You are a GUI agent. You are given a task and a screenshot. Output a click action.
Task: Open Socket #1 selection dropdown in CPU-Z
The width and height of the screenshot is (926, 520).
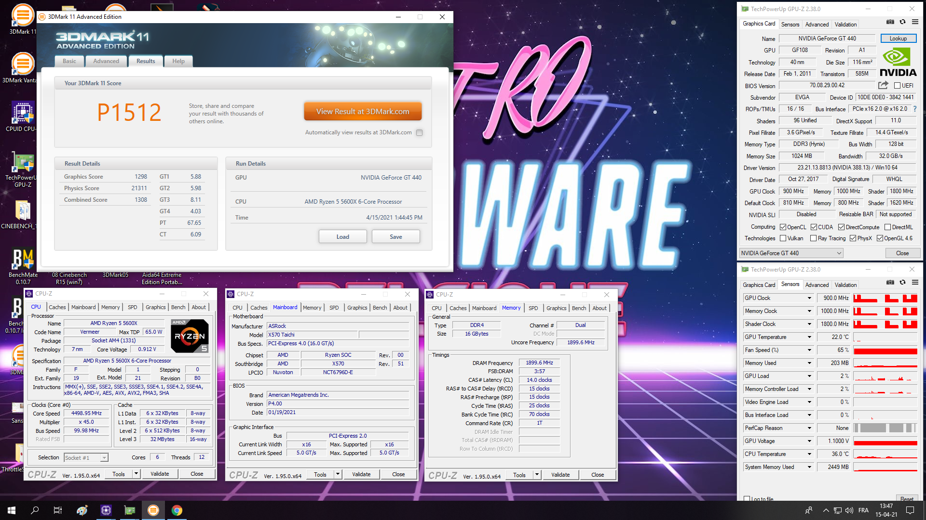coord(86,458)
